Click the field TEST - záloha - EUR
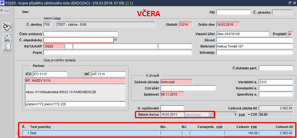Screen dimensions: 297x138 (x=106, y=24)
